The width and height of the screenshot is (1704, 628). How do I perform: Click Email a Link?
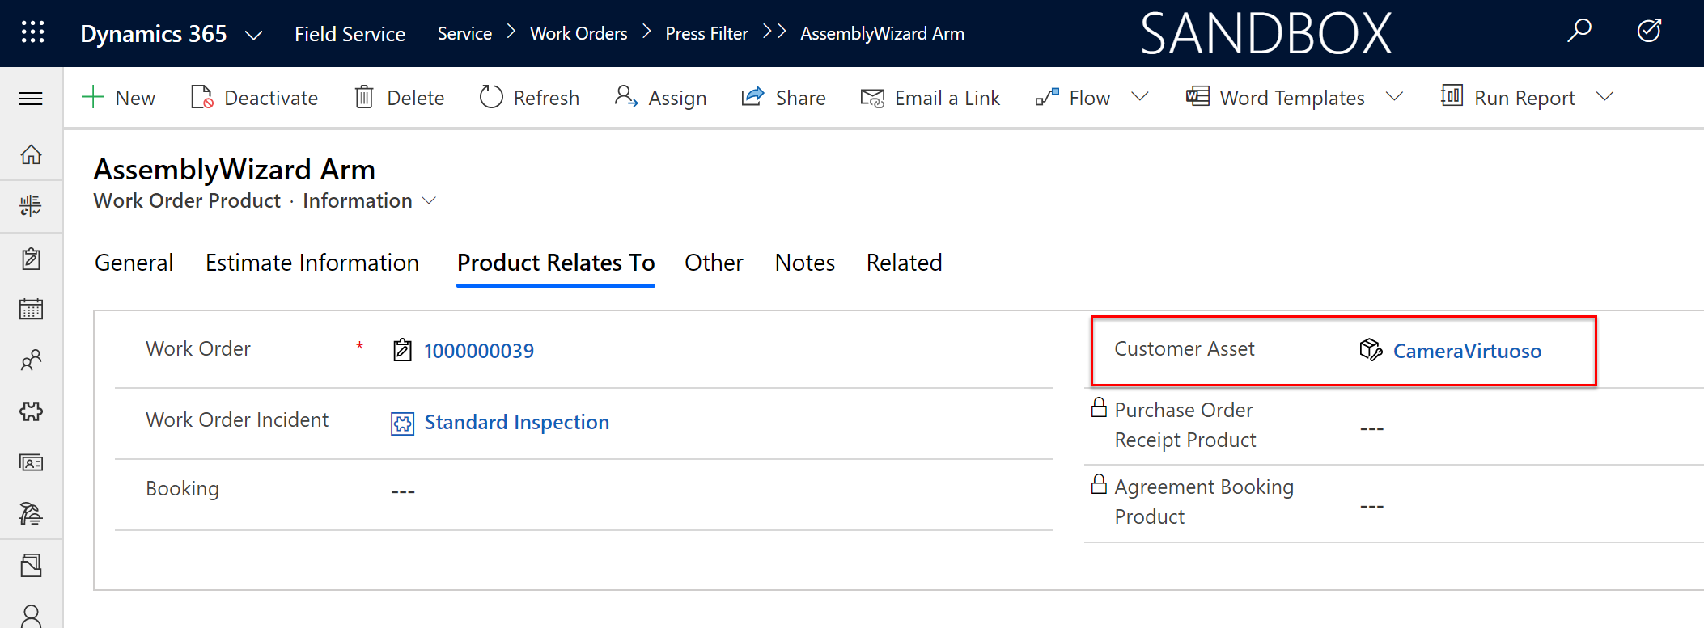(930, 98)
